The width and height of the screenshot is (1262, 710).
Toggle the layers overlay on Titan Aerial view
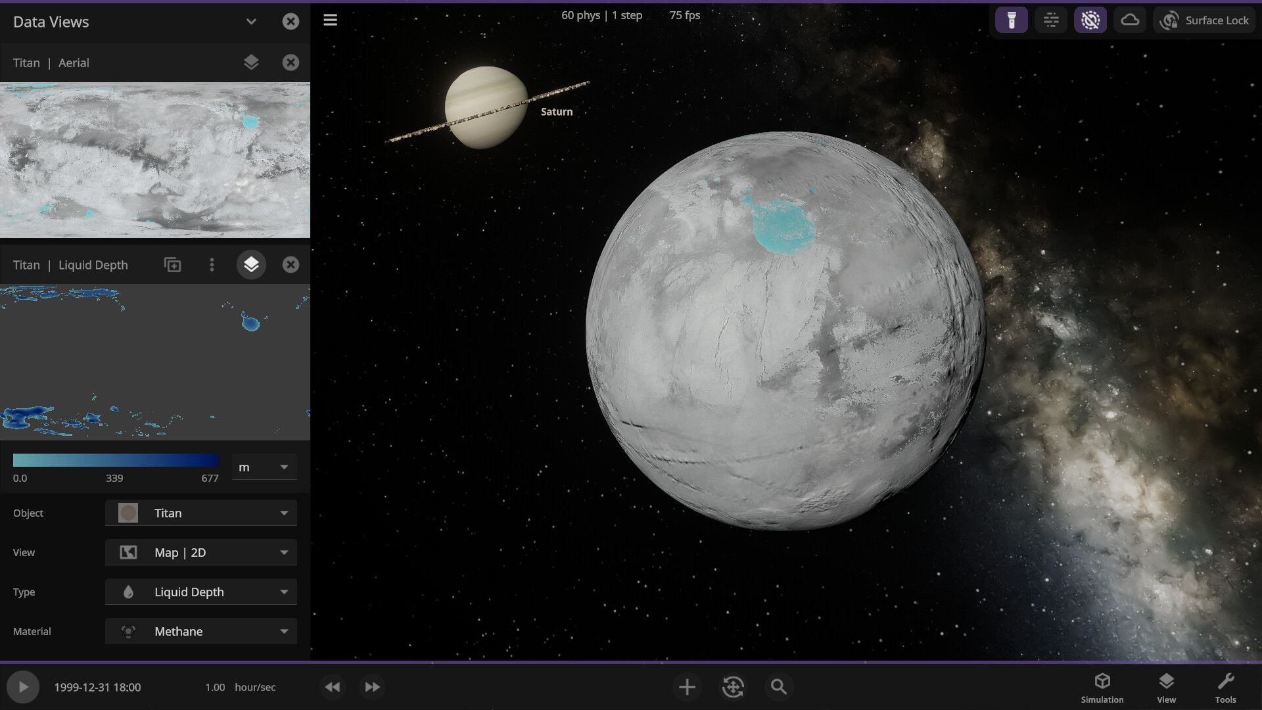[x=250, y=62]
